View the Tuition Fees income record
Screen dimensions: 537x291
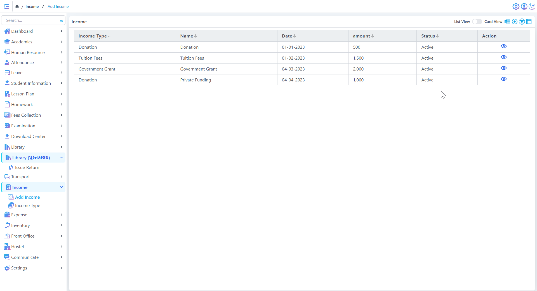point(503,57)
